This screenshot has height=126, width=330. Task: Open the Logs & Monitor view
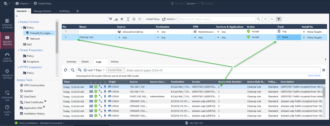pyautogui.click(x=7, y=57)
